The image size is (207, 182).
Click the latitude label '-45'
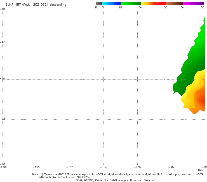point(3,42)
